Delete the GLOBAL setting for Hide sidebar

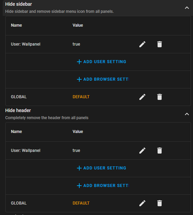coord(160,97)
